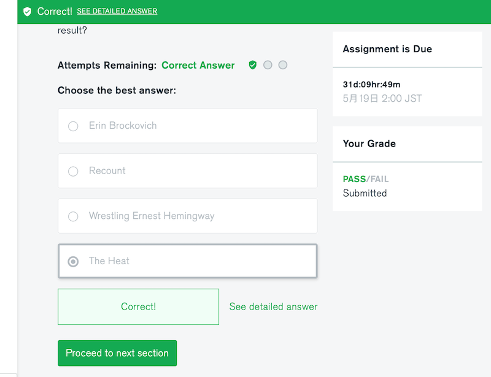Screen dimensions: 491x377
Task: Click the Your Grade heading
Action: (369, 143)
